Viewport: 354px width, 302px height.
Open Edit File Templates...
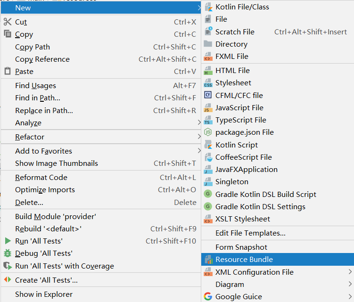(x=278, y=233)
